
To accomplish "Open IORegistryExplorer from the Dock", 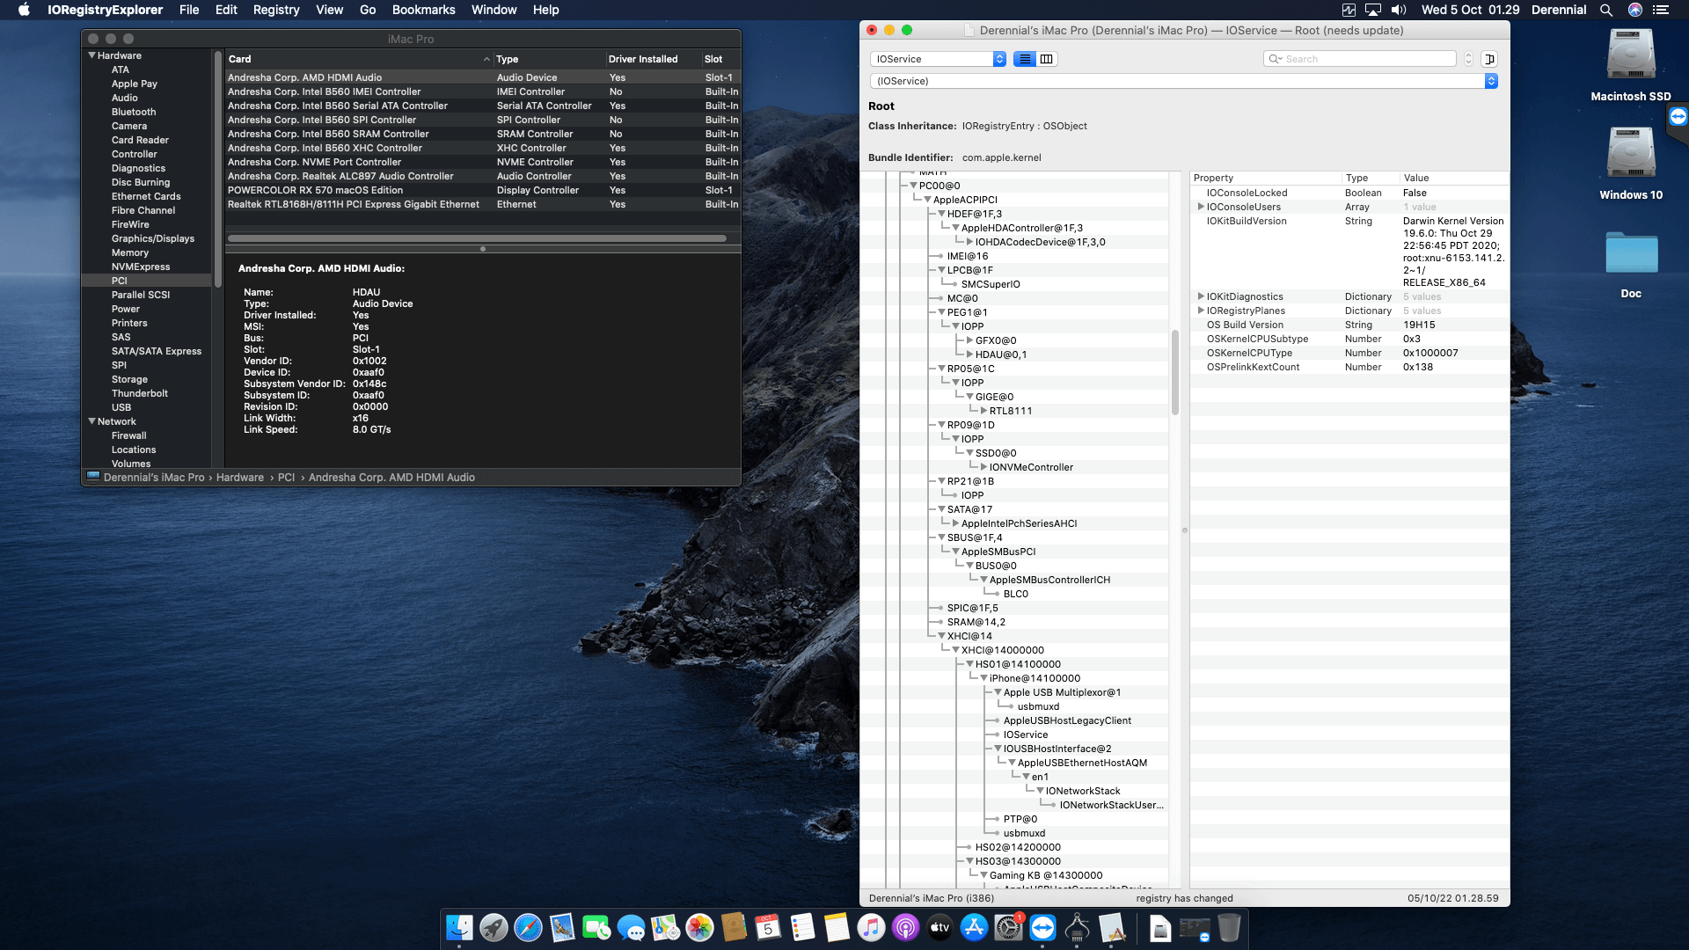I will click(x=1077, y=928).
